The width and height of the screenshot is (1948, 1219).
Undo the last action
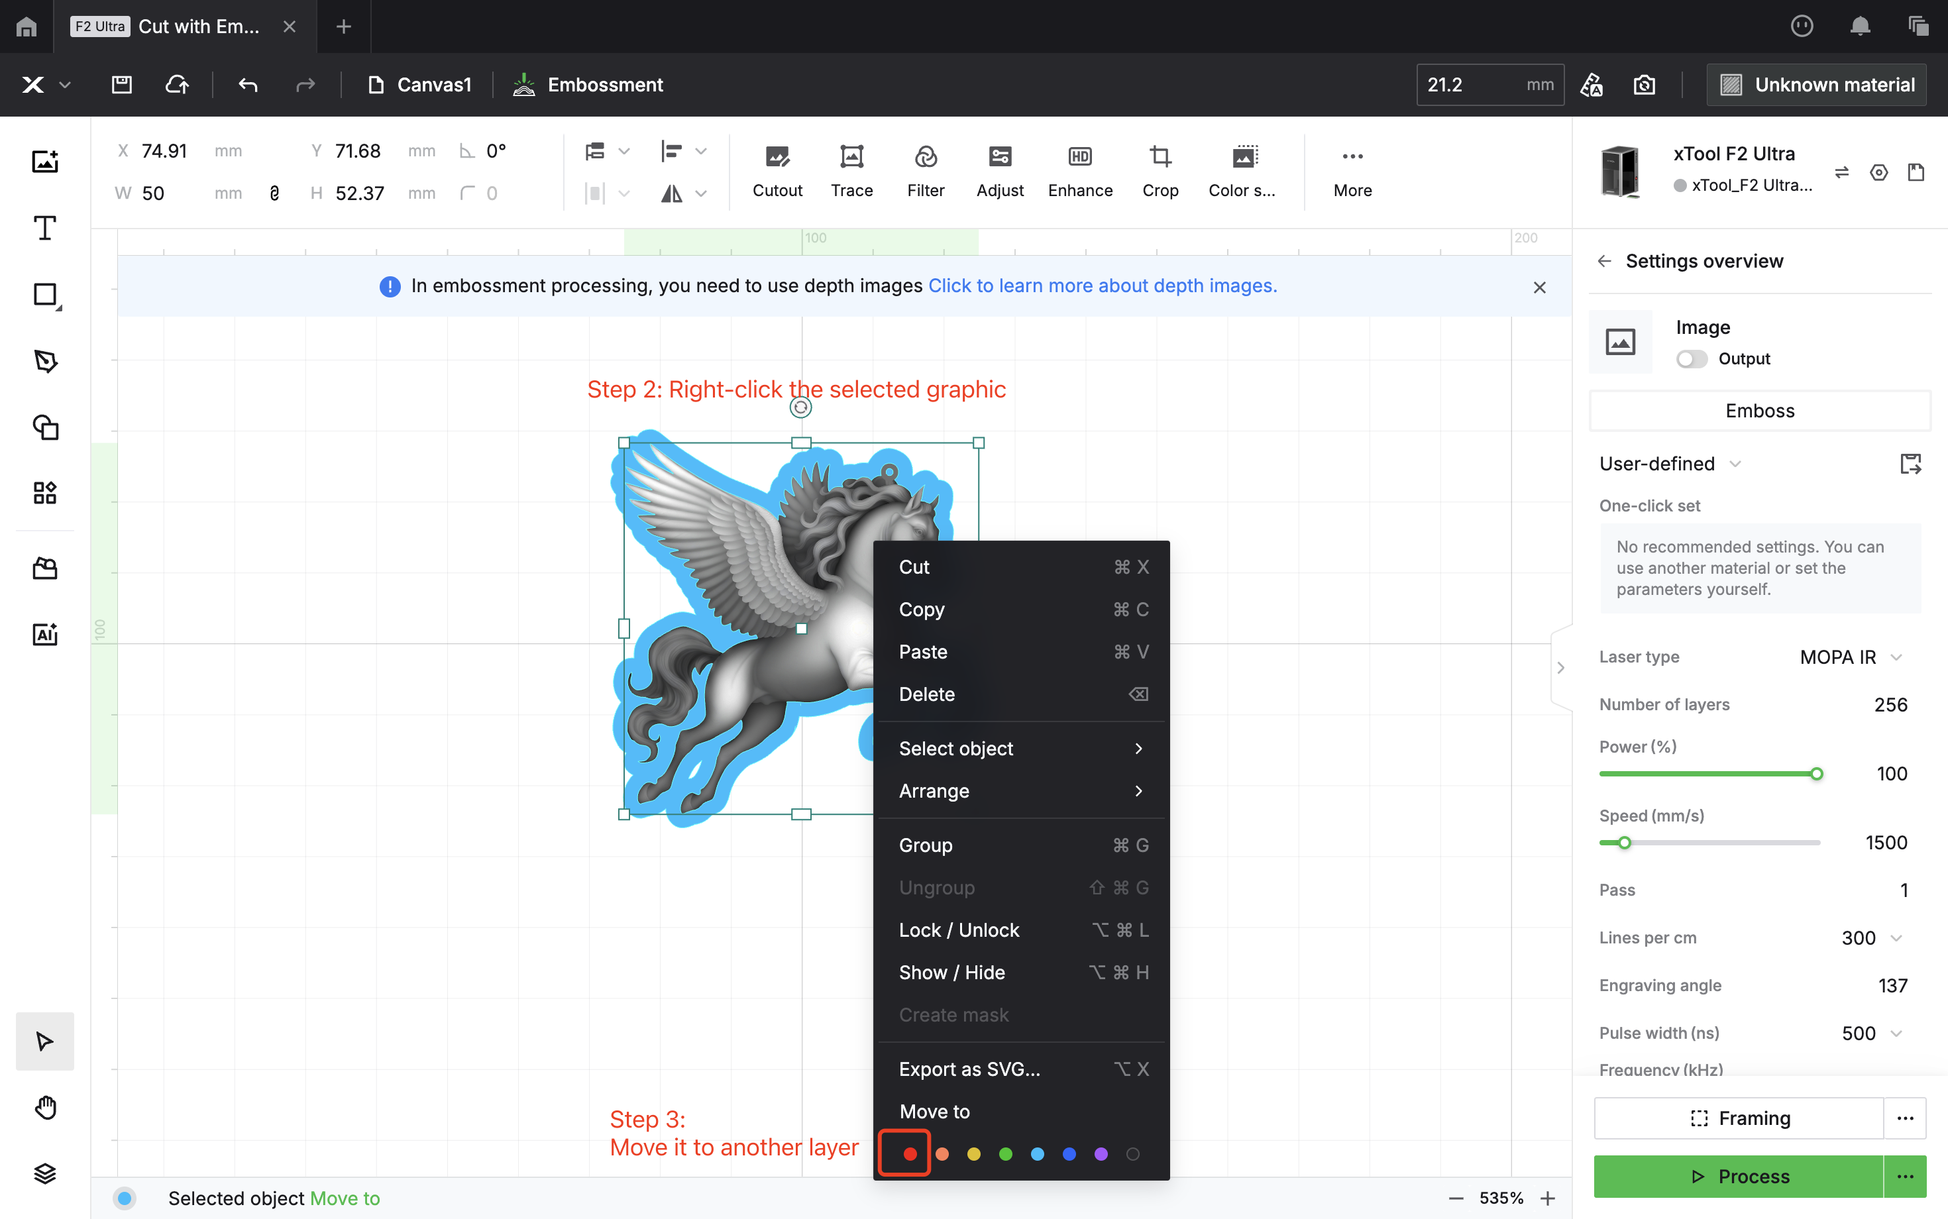(x=248, y=85)
